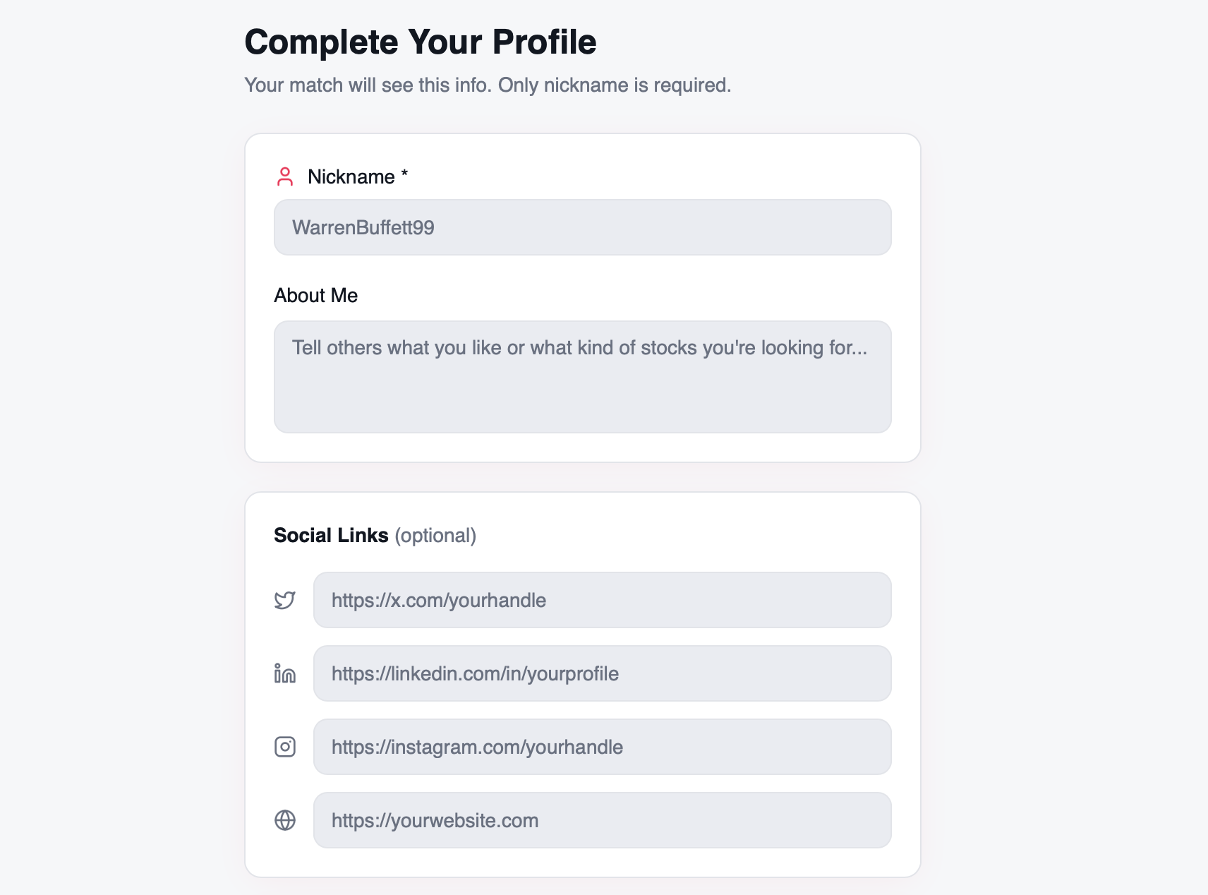The image size is (1208, 895).
Task: Click the optional text next to Social Links
Action: point(436,536)
